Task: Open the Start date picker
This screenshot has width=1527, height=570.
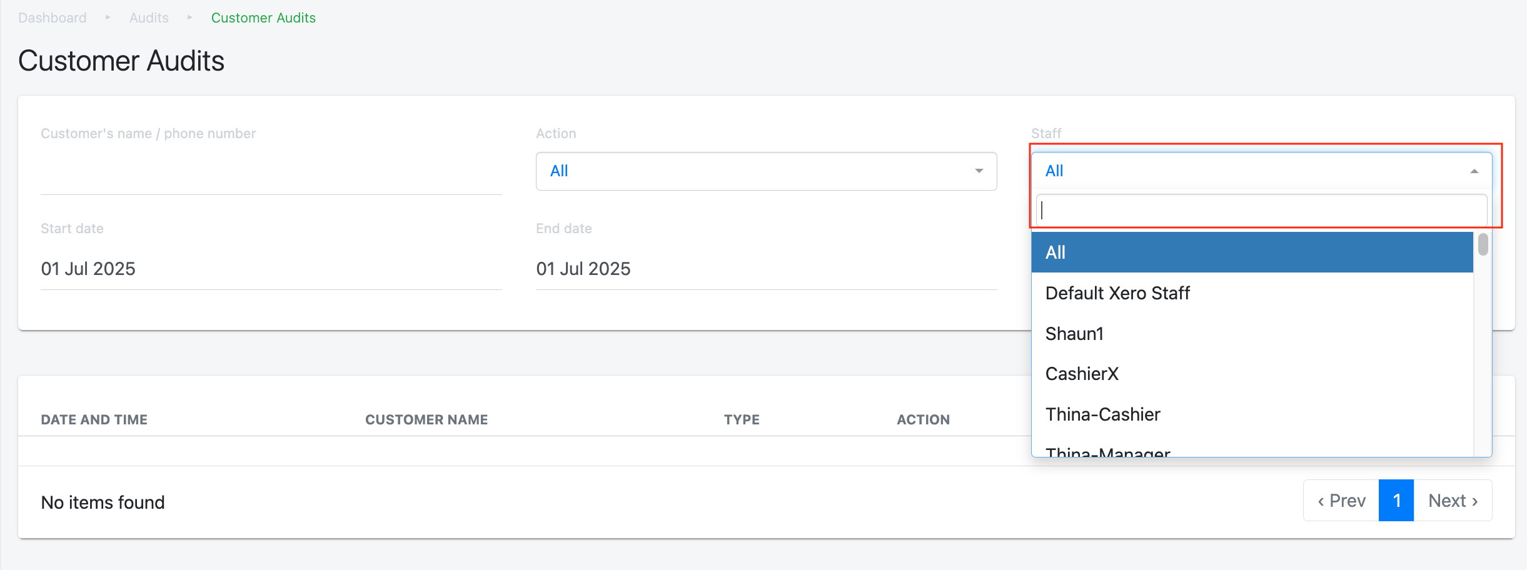Action: click(271, 269)
